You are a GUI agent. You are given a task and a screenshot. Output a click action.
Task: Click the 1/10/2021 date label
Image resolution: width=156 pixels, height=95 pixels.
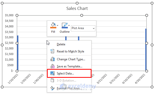pos(13,79)
